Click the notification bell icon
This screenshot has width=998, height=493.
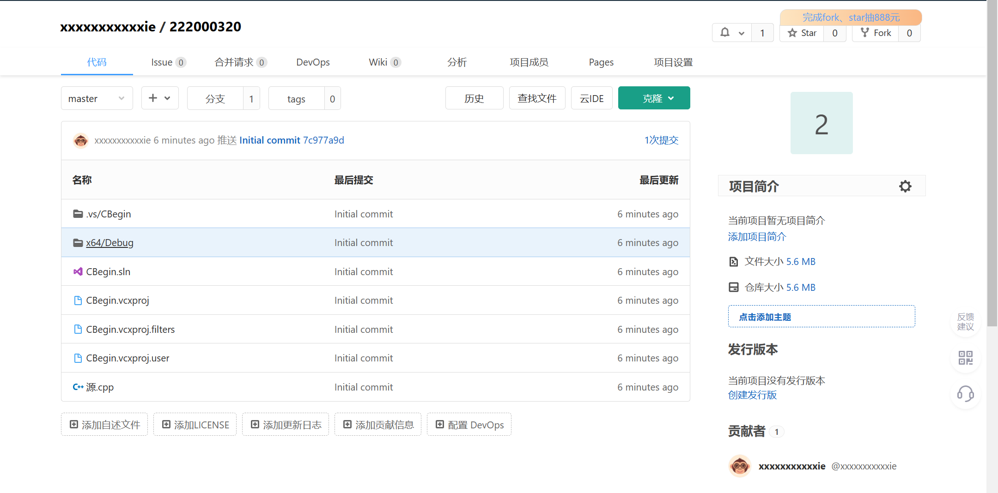(x=725, y=33)
